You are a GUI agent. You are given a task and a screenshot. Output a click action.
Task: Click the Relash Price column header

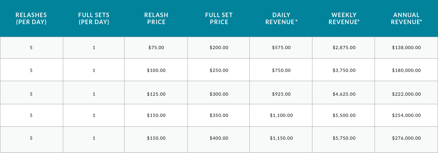click(x=156, y=18)
